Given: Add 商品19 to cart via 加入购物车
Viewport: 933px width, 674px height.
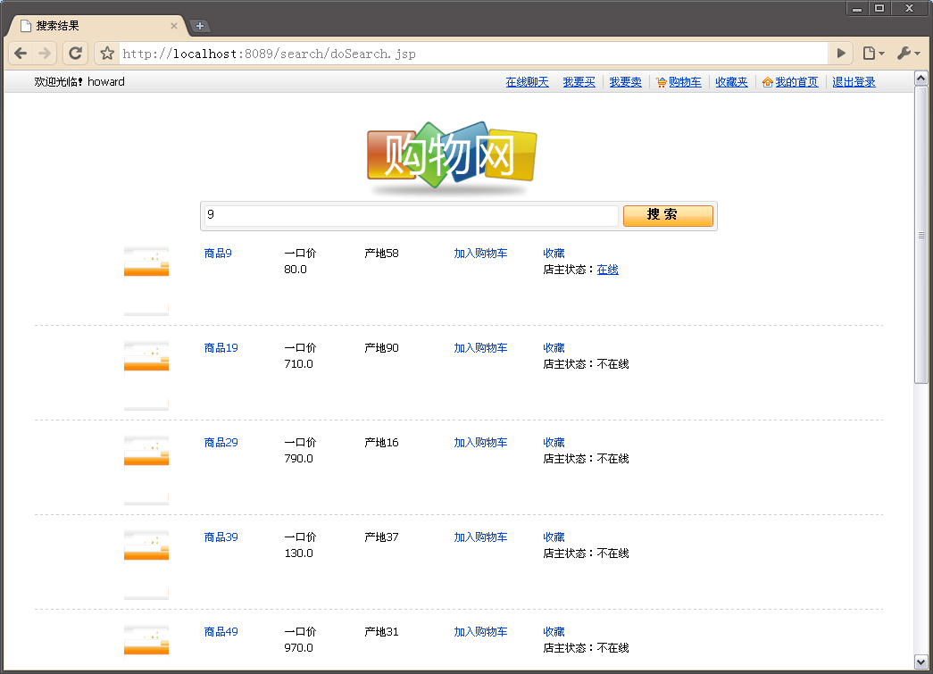Looking at the screenshot, I should [x=480, y=348].
